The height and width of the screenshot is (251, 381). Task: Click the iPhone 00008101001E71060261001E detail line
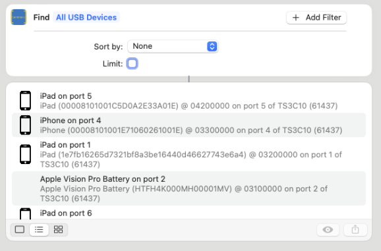pyautogui.click(x=191, y=130)
